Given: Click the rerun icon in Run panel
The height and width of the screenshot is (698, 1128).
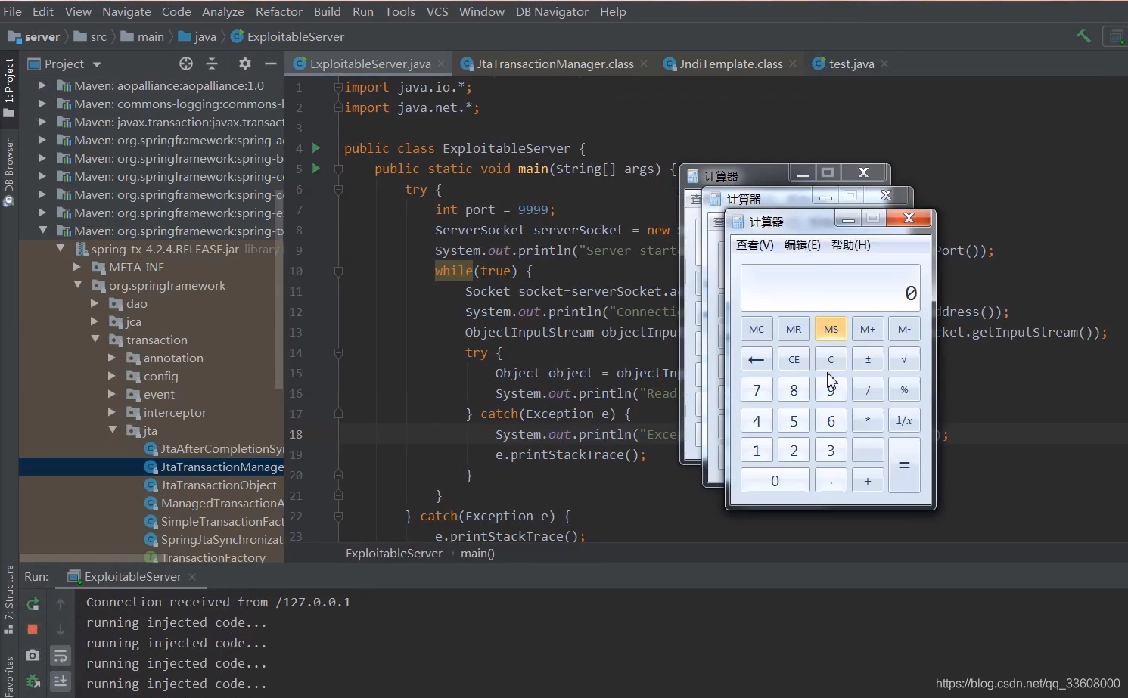Looking at the screenshot, I should tap(33, 604).
